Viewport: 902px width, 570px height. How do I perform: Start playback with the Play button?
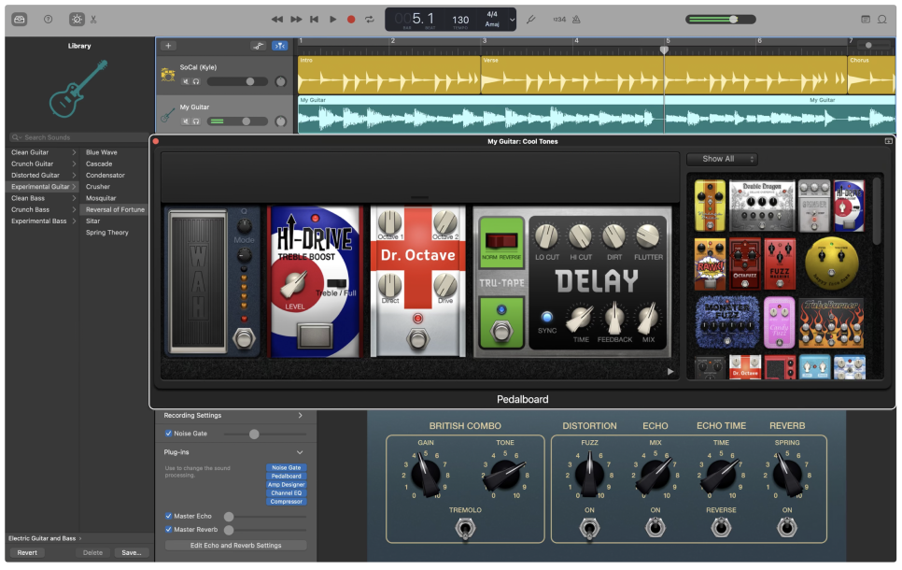332,19
